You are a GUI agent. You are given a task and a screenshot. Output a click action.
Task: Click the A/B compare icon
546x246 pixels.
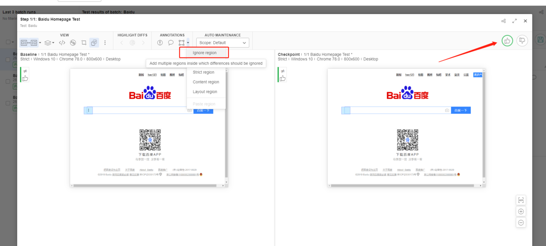click(x=73, y=43)
